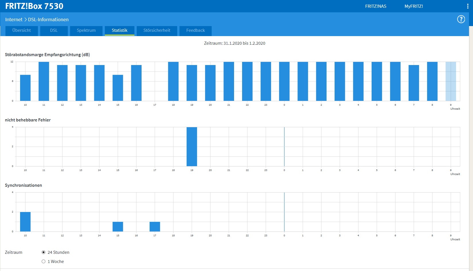Image resolution: width=473 pixels, height=271 pixels.
Task: Click the 15 Uhr bar in Synchronisationen chart
Action: 118,227
